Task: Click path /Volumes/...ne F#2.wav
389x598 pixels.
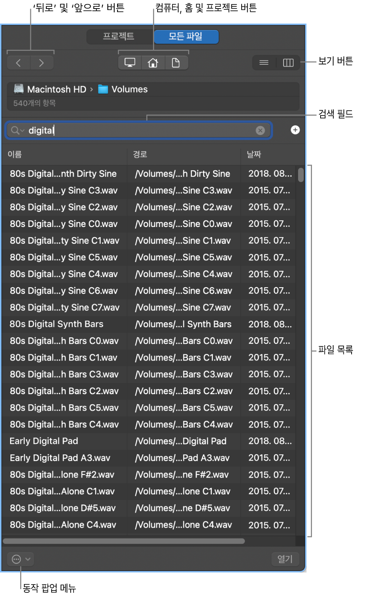Action: (x=182, y=475)
